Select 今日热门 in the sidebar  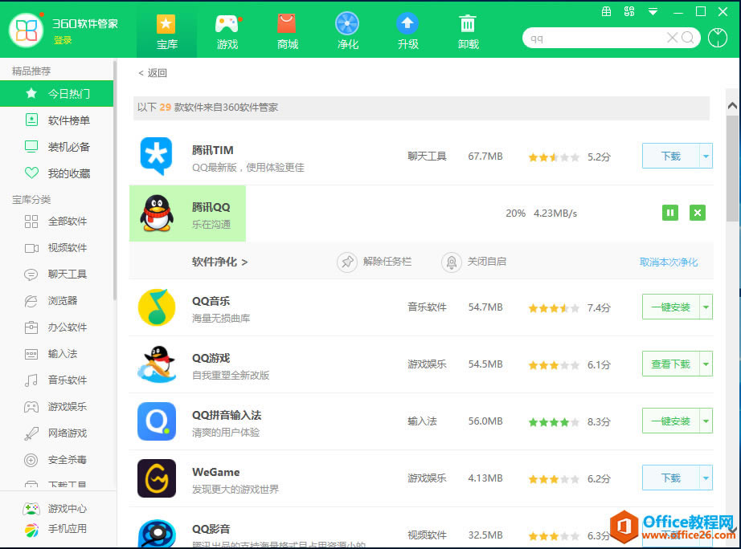tap(57, 93)
